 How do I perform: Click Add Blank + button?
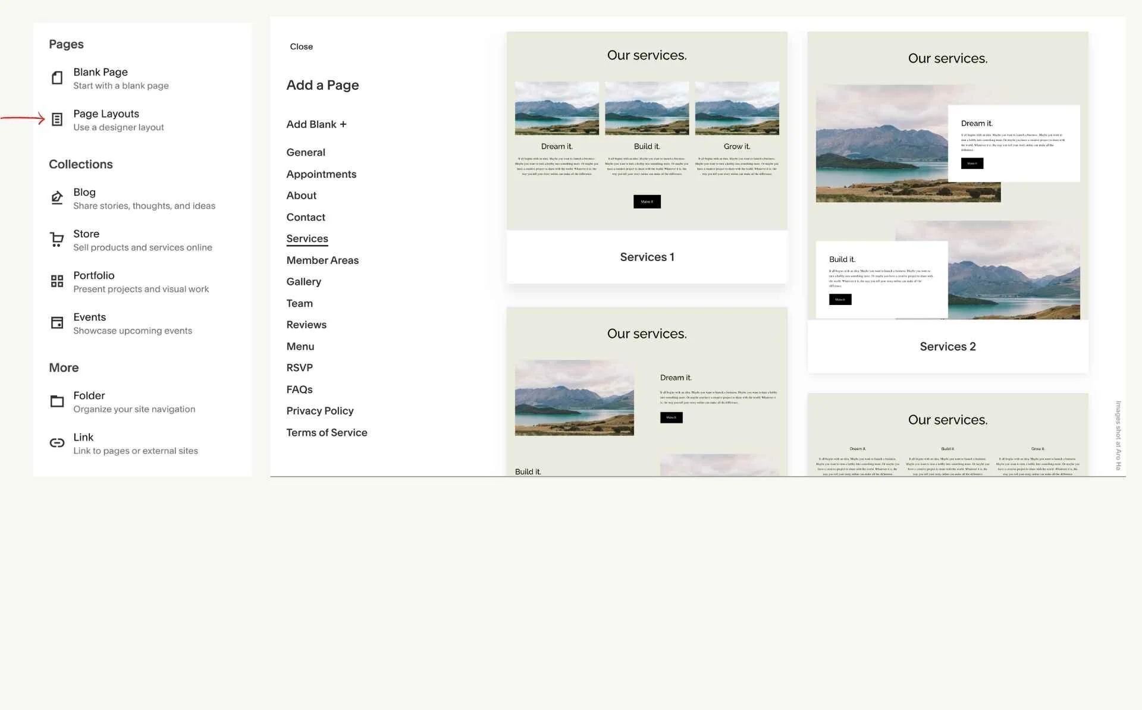coord(316,124)
